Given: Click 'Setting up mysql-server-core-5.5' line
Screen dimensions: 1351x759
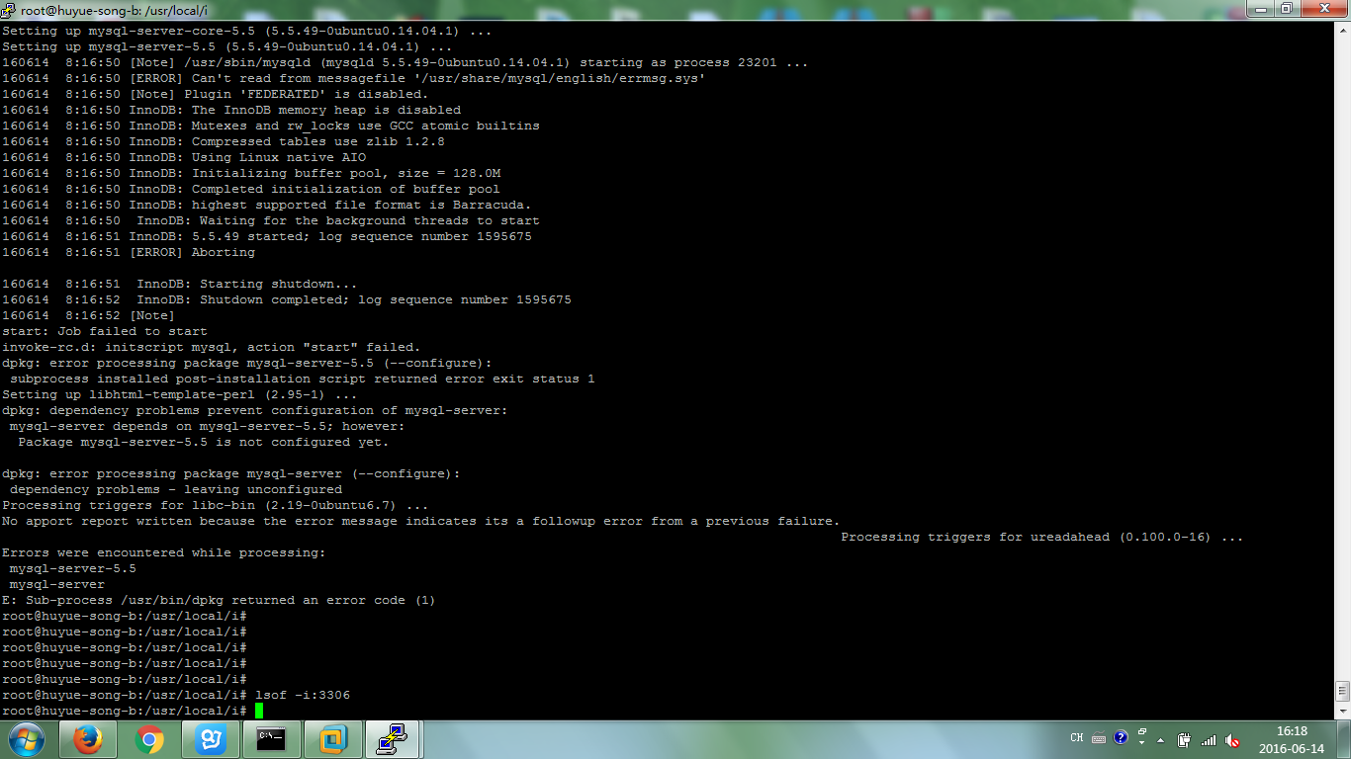Looking at the screenshot, I should (247, 31).
